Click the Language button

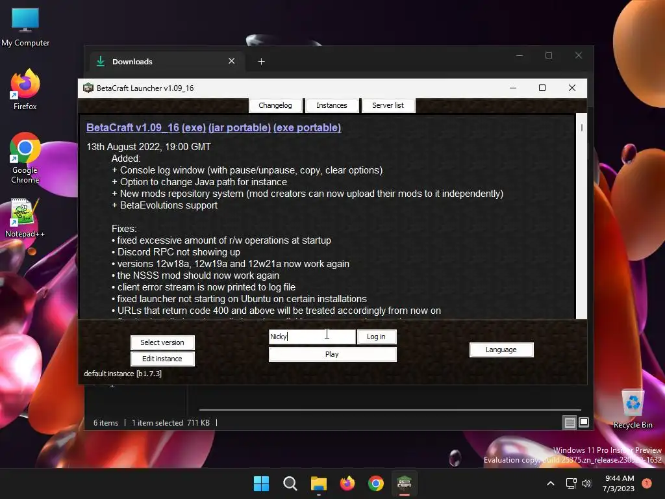coord(501,350)
